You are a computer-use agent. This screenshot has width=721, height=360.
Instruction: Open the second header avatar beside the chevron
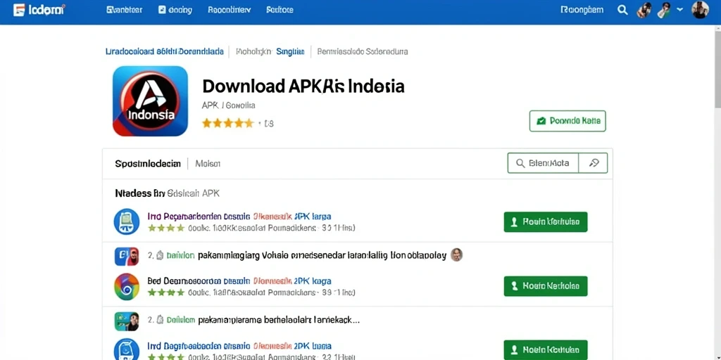point(663,10)
